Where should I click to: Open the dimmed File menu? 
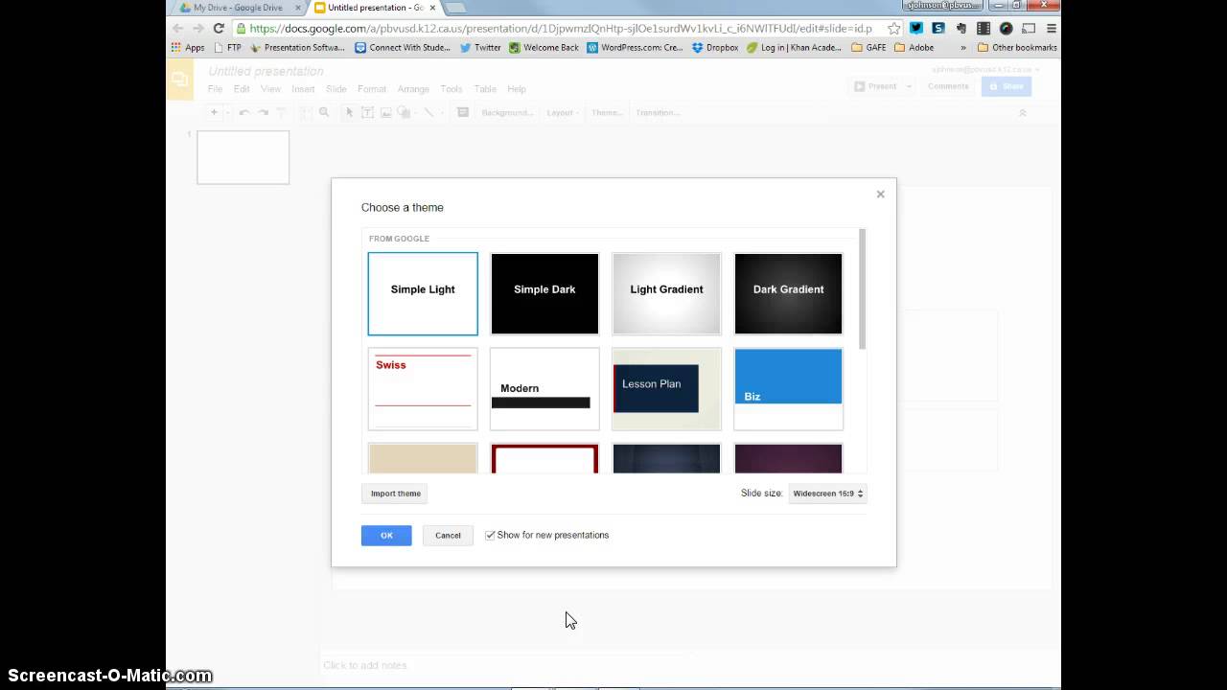click(x=216, y=89)
